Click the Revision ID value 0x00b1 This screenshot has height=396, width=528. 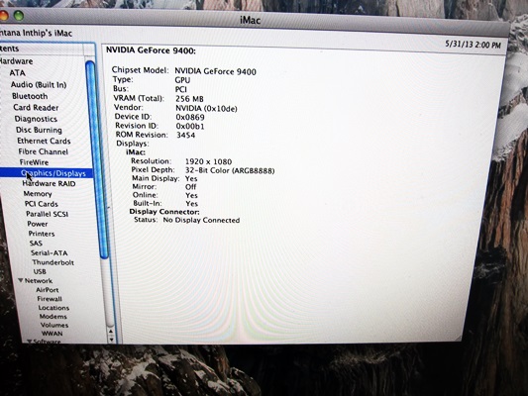coord(190,126)
